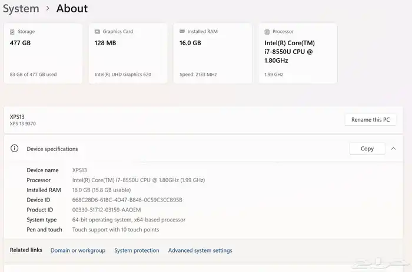Click the Device specifications info icon
412x272 pixels.
tap(15, 149)
